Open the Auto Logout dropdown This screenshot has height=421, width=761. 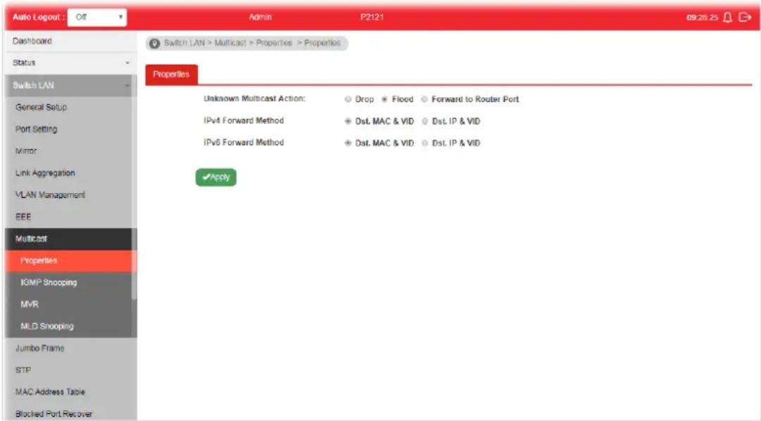click(97, 18)
